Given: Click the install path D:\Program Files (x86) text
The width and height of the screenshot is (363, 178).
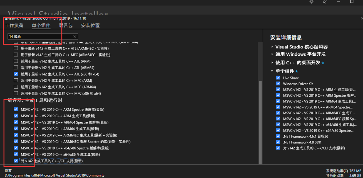Looking at the screenshot, I should click(54, 175).
